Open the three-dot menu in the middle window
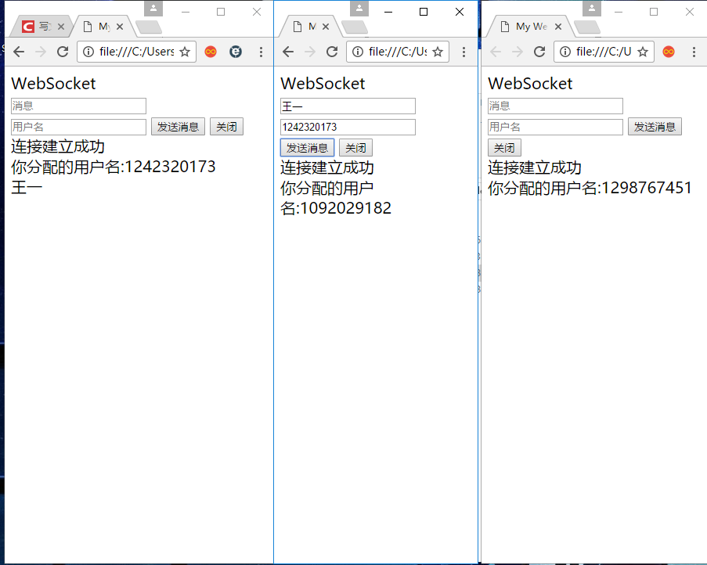The height and width of the screenshot is (565, 707). [x=464, y=52]
